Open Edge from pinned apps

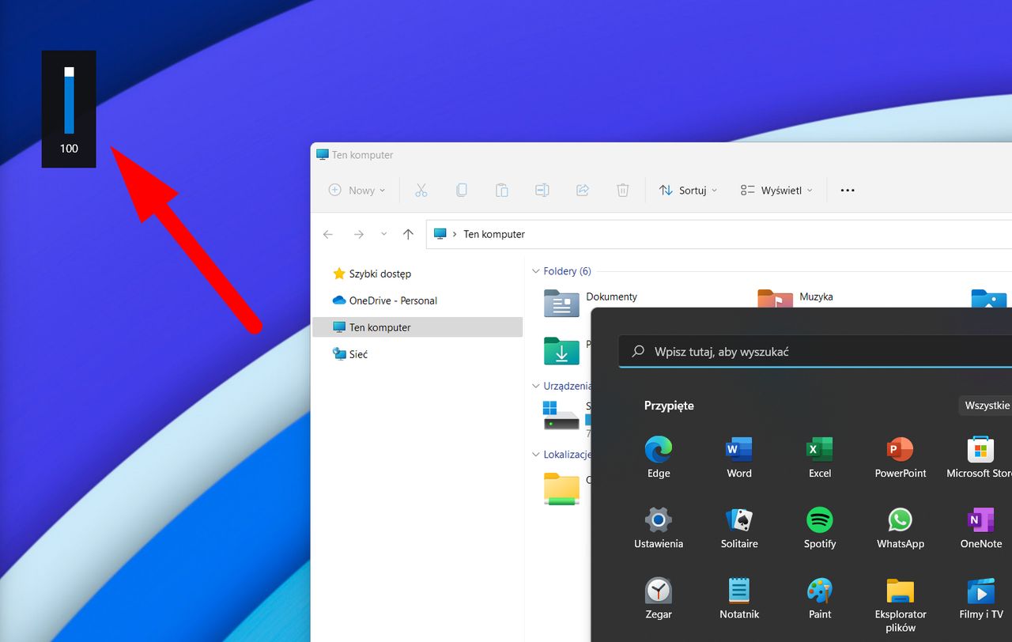pos(659,458)
